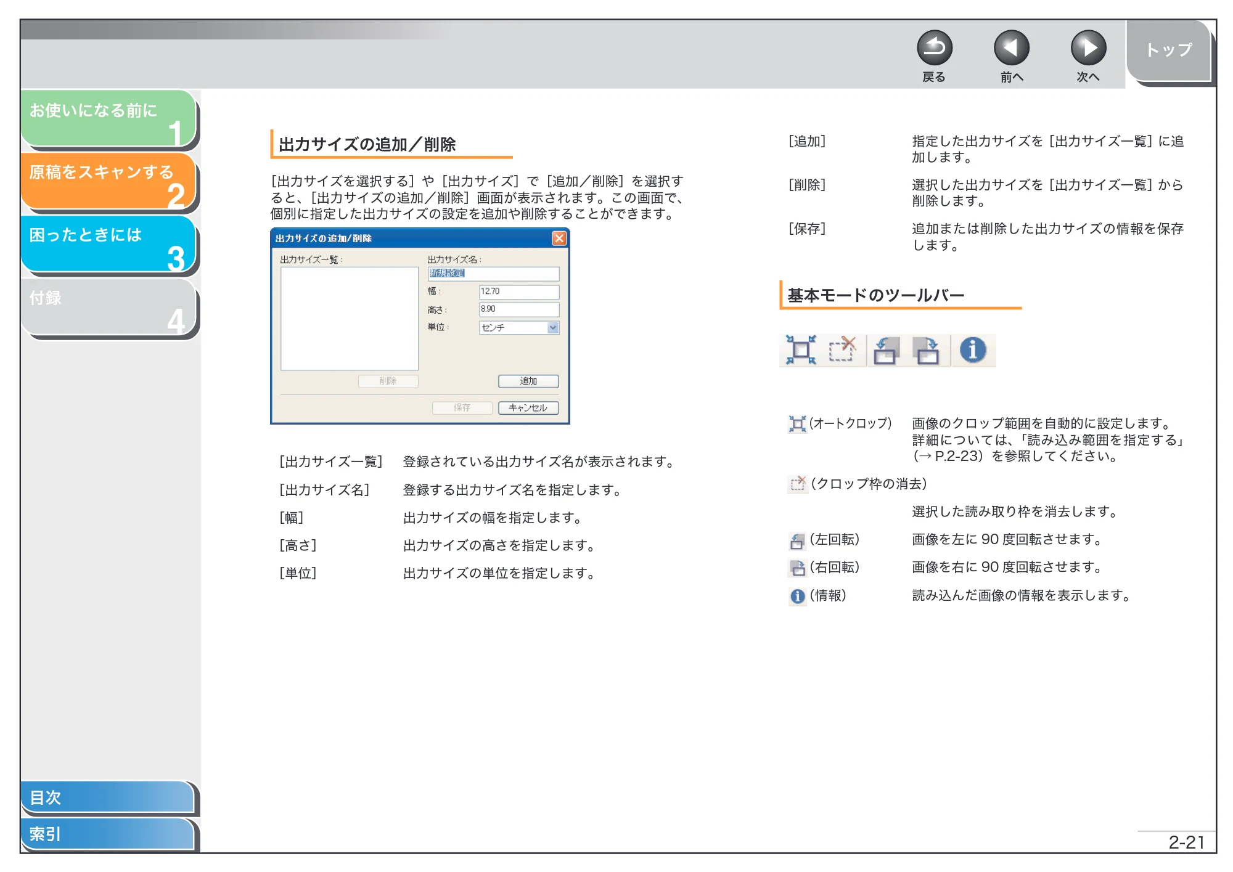Click the [単位] description label
1233x872 pixels.
click(x=298, y=573)
